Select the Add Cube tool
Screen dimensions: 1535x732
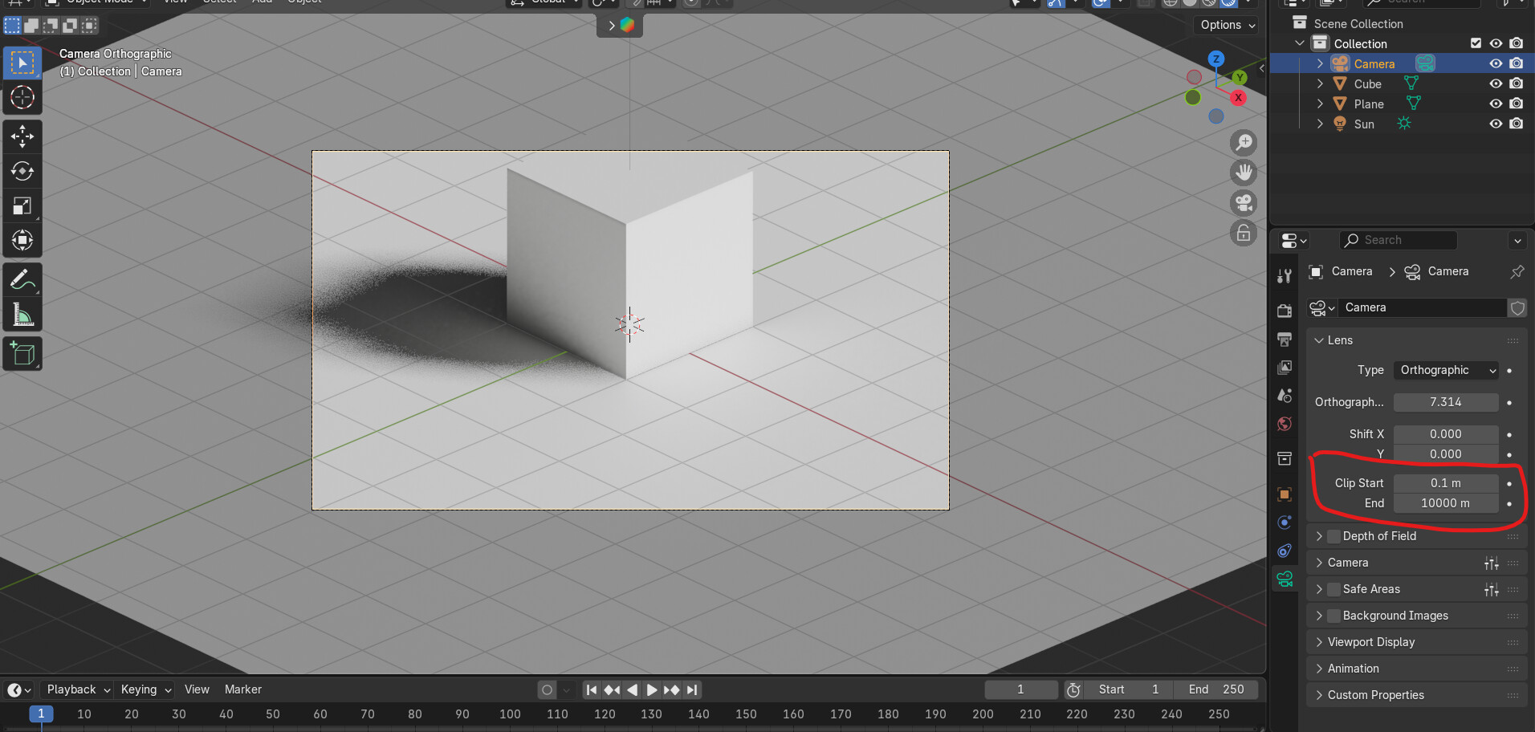pyautogui.click(x=22, y=354)
